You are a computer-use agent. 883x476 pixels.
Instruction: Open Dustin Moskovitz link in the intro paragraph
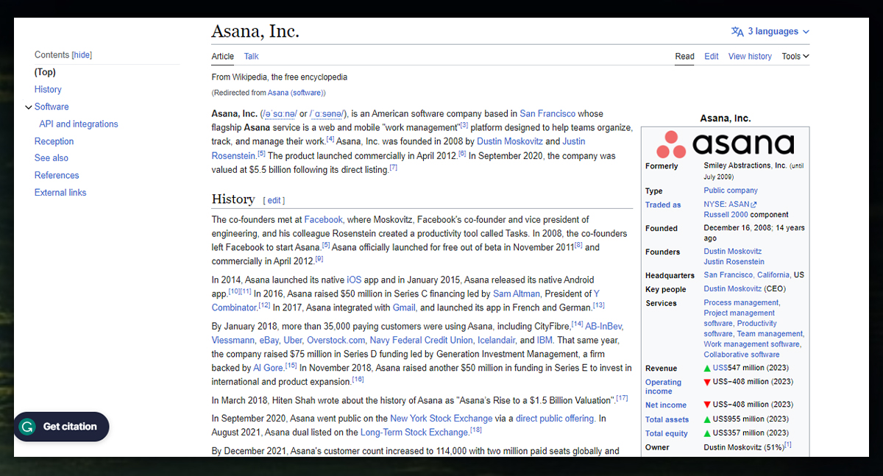[510, 141]
